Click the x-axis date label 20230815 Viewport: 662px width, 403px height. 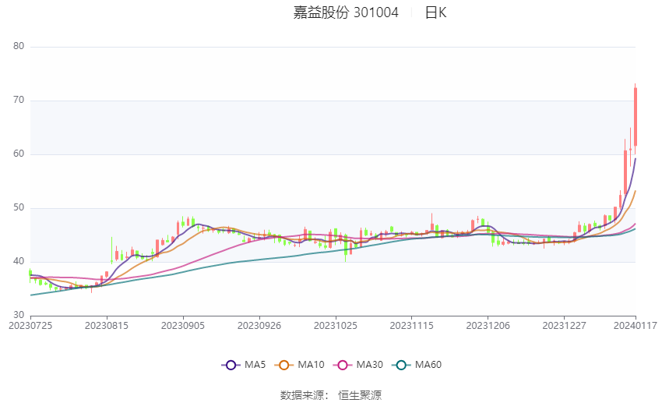pyautogui.click(x=107, y=326)
